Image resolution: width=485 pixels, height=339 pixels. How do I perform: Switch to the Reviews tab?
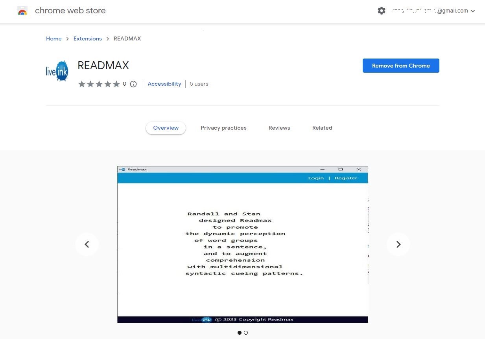coord(279,128)
